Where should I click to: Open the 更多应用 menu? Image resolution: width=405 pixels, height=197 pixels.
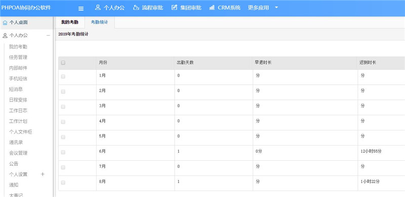(x=258, y=8)
